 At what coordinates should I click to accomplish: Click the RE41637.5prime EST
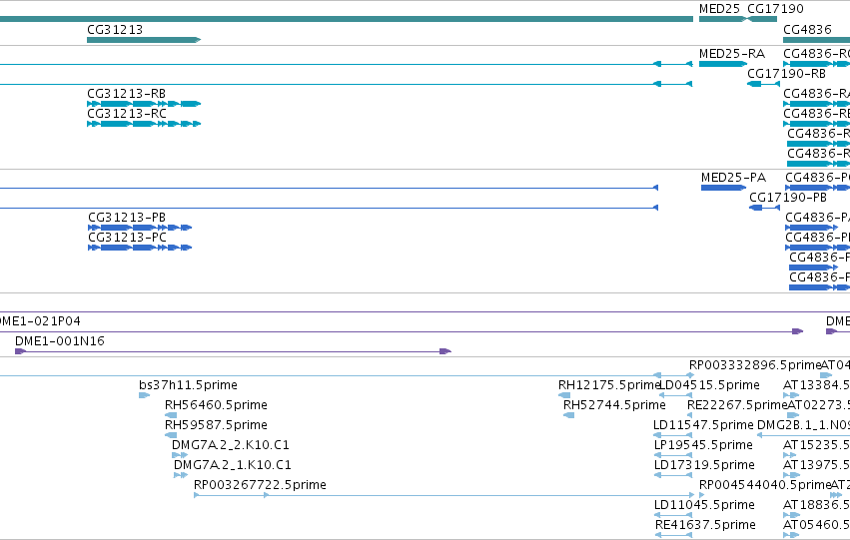pos(705,525)
